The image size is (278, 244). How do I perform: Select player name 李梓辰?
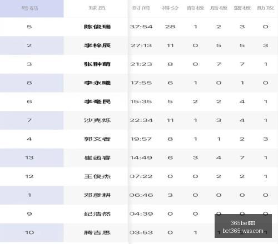[97, 45]
